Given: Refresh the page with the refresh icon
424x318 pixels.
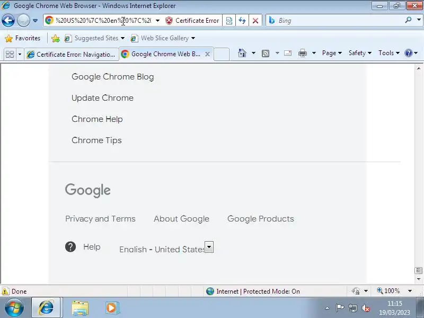Looking at the screenshot, I should [242, 21].
